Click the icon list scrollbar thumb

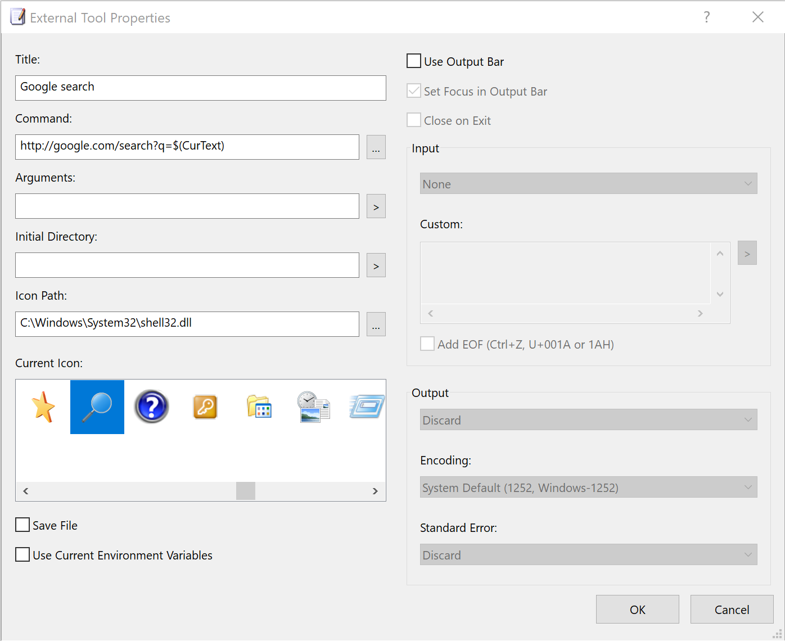point(246,491)
